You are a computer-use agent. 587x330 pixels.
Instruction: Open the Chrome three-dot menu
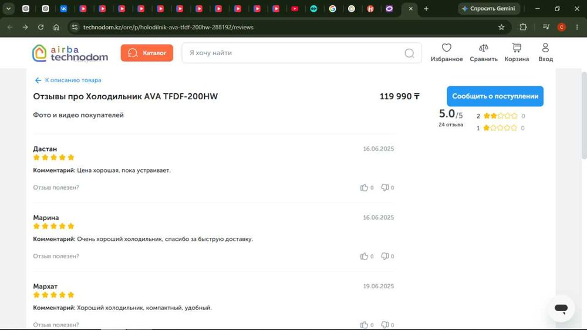577,27
